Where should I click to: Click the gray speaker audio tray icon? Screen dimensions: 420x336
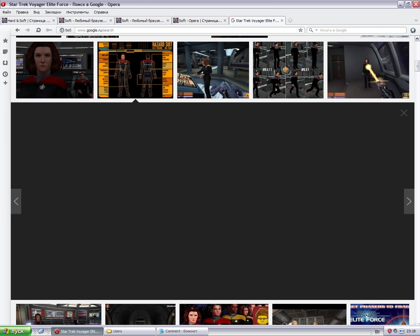point(395,331)
